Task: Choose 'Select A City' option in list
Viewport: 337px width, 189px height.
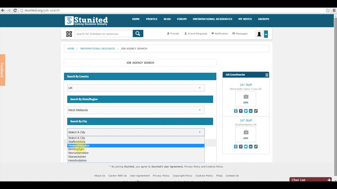Action: [x=136, y=138]
